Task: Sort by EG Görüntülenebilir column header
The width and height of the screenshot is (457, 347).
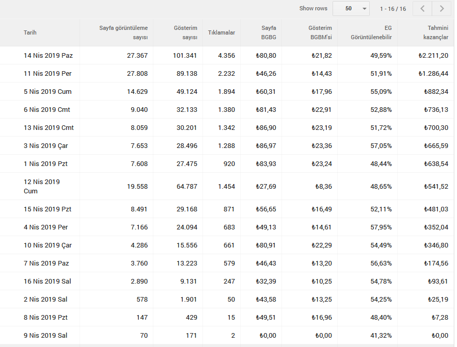Action: click(x=371, y=32)
